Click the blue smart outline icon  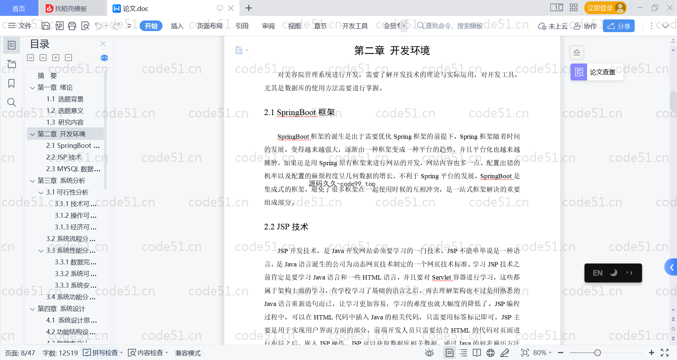[x=104, y=58]
